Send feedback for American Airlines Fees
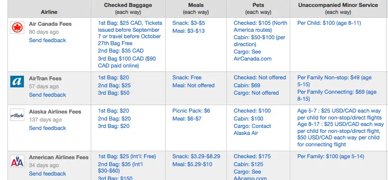This screenshot has height=180, width=388. click(48, 174)
